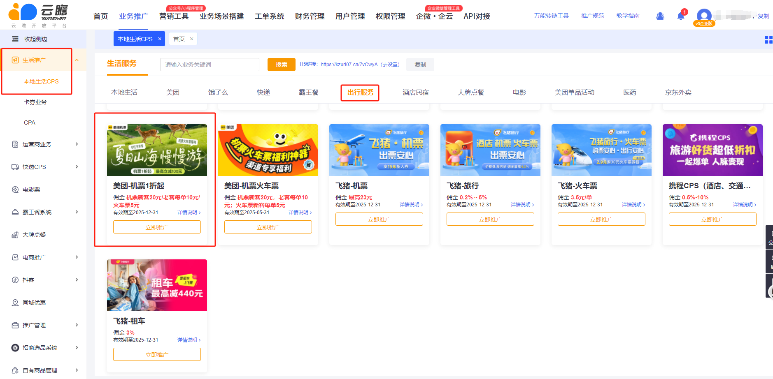Open the 营销工具 top menu

174,16
